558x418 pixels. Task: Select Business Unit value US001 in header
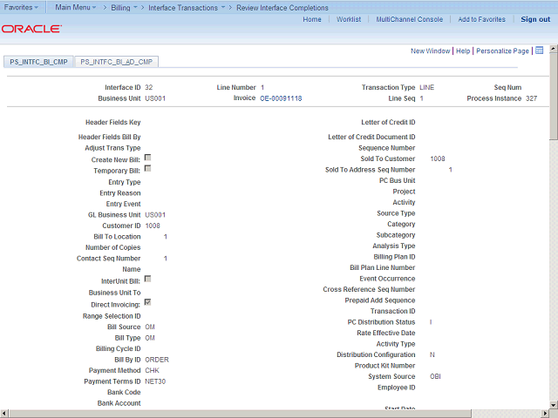tap(155, 98)
